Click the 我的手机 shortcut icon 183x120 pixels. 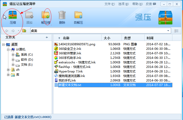tap(56, 81)
